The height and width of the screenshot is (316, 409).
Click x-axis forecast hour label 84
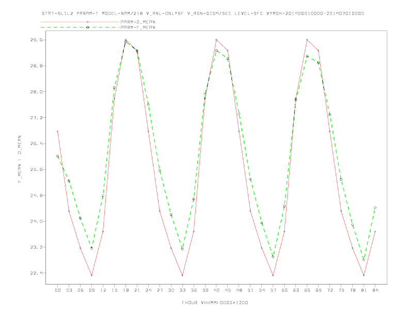(x=375, y=290)
